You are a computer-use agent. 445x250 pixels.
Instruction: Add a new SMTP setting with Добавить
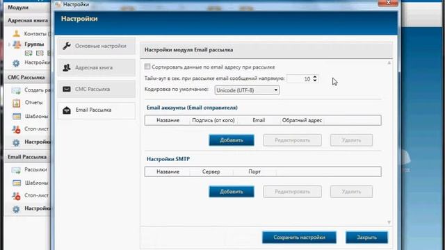click(x=232, y=192)
